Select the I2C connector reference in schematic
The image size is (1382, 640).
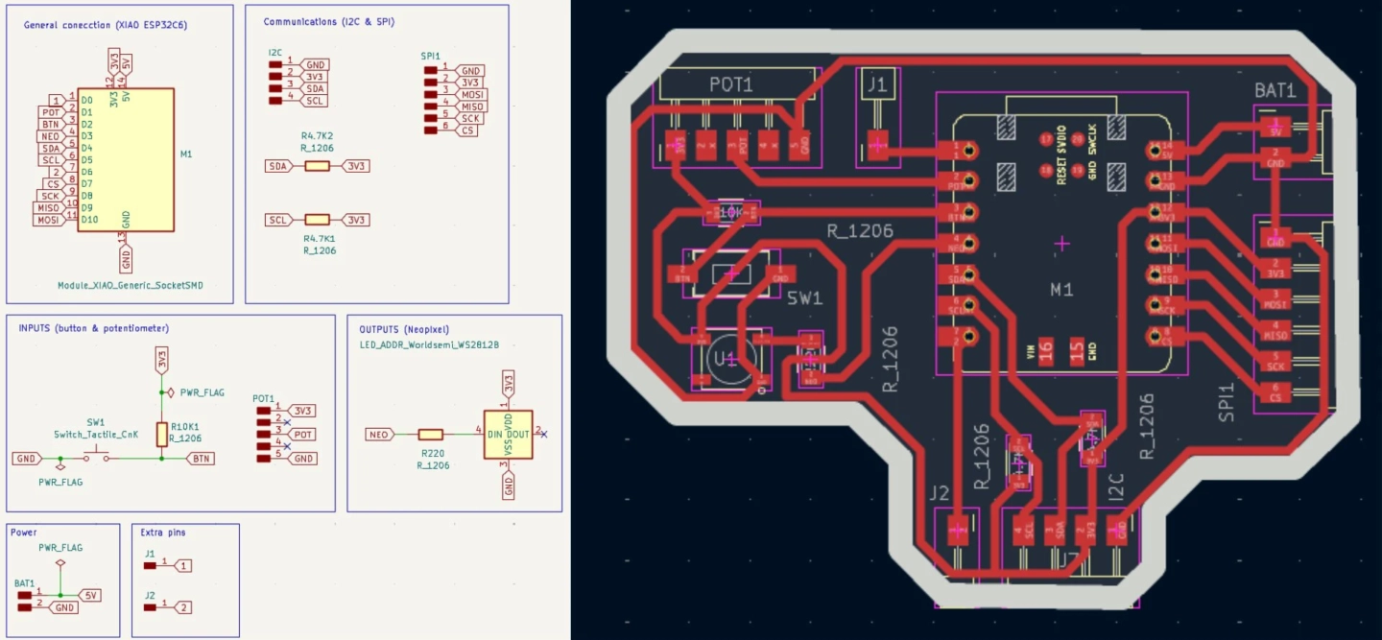pos(275,51)
